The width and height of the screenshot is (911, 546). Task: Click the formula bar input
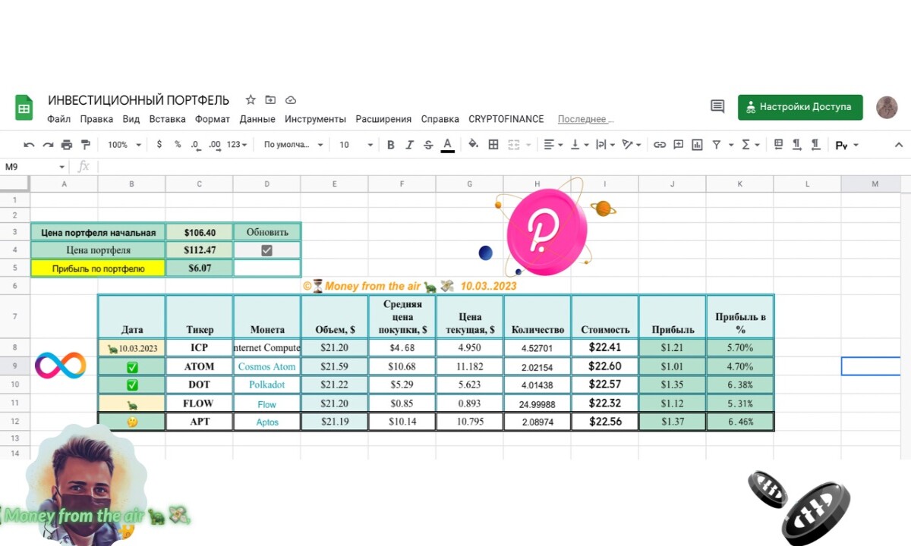pos(501,167)
